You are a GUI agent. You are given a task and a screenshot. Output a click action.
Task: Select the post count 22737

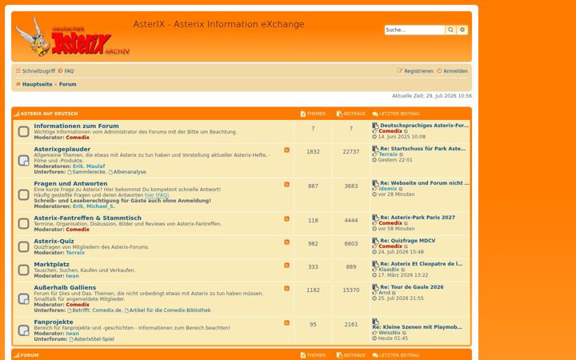pyautogui.click(x=351, y=151)
